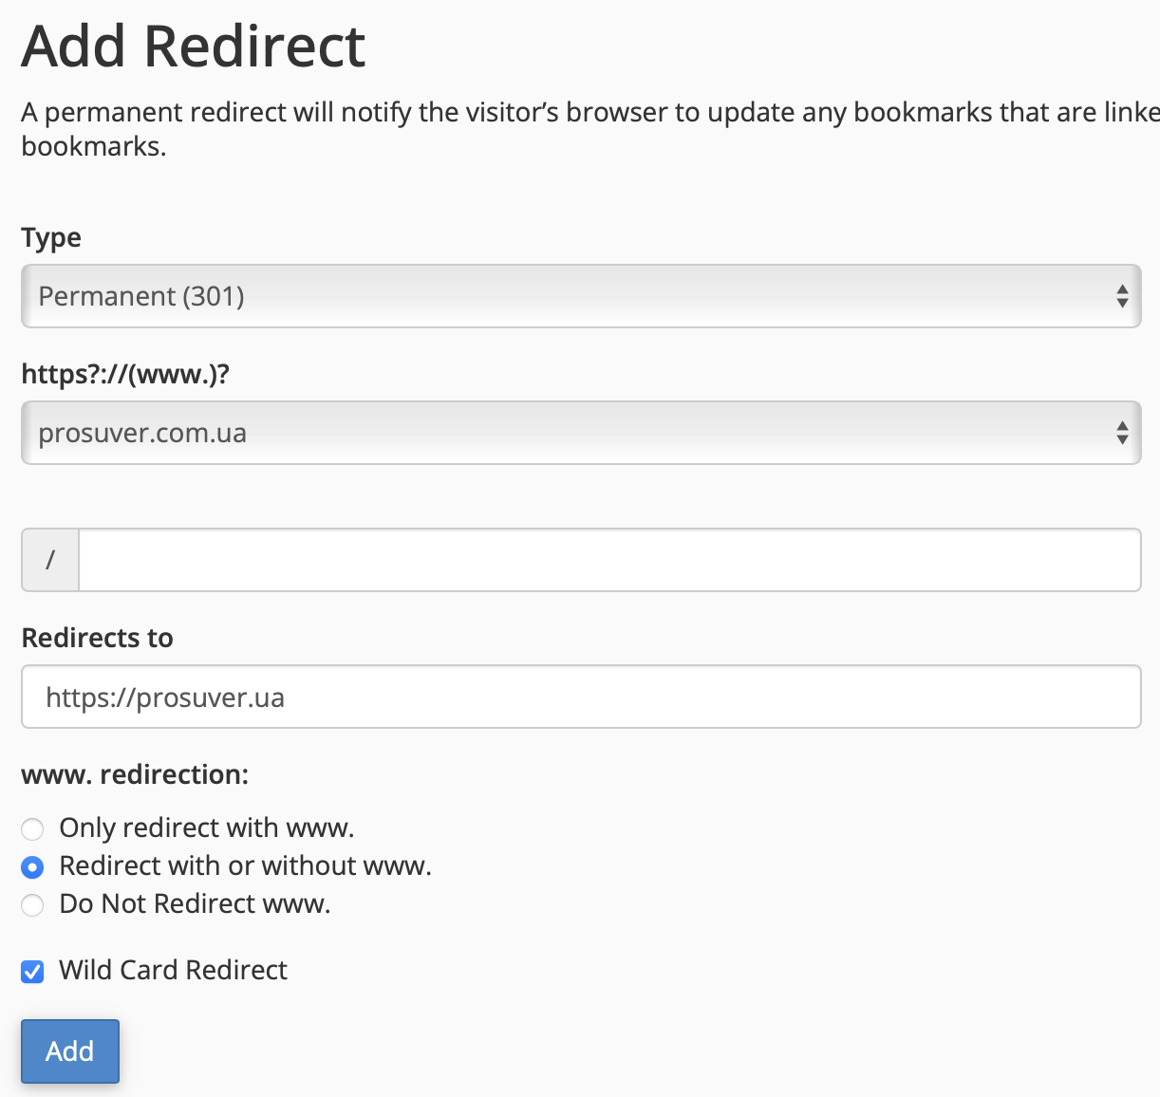Click the up/down arrows on the Type dropdown
The width and height of the screenshot is (1160, 1097).
pyautogui.click(x=1123, y=296)
